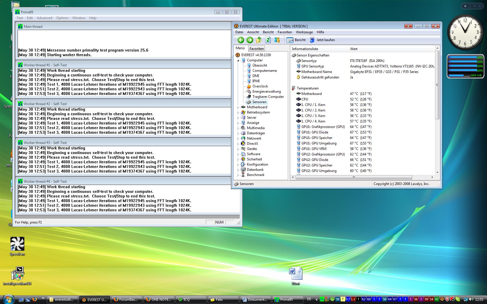
Task: Open the Ansicht menu in EVEREST
Action: pos(253,32)
